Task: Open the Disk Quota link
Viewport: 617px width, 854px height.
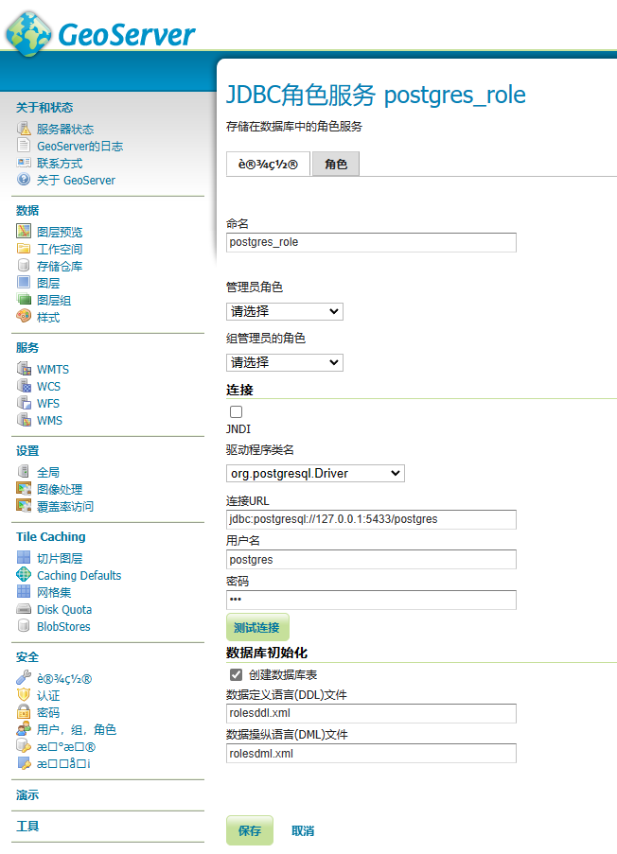Action: 64,610
